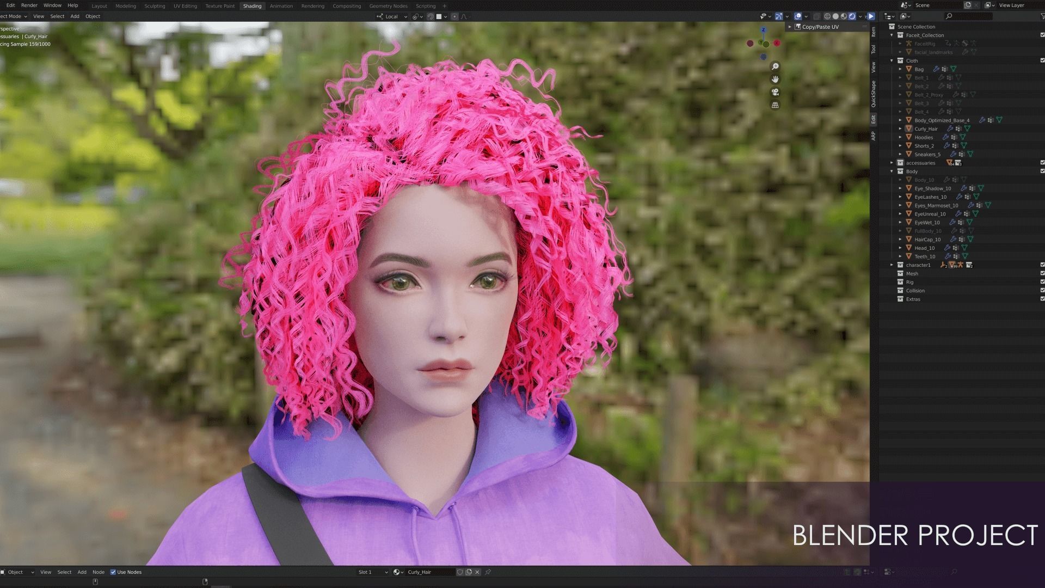Open the Slot 1 material slot dropdown
This screenshot has width=1045, height=588.
coord(373,572)
